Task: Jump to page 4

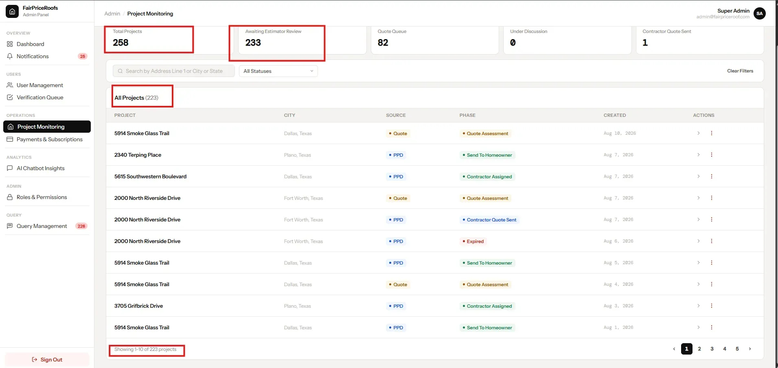Action: click(725, 349)
